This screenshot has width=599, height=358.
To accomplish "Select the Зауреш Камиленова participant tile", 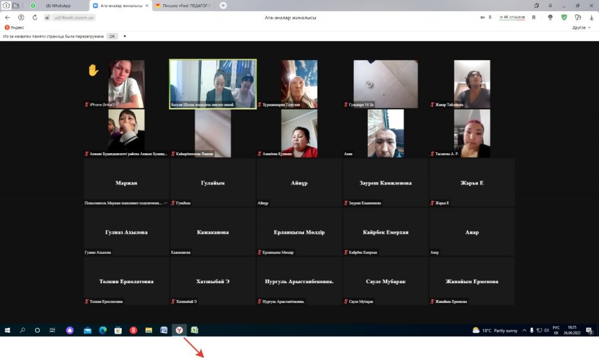I will (385, 183).
